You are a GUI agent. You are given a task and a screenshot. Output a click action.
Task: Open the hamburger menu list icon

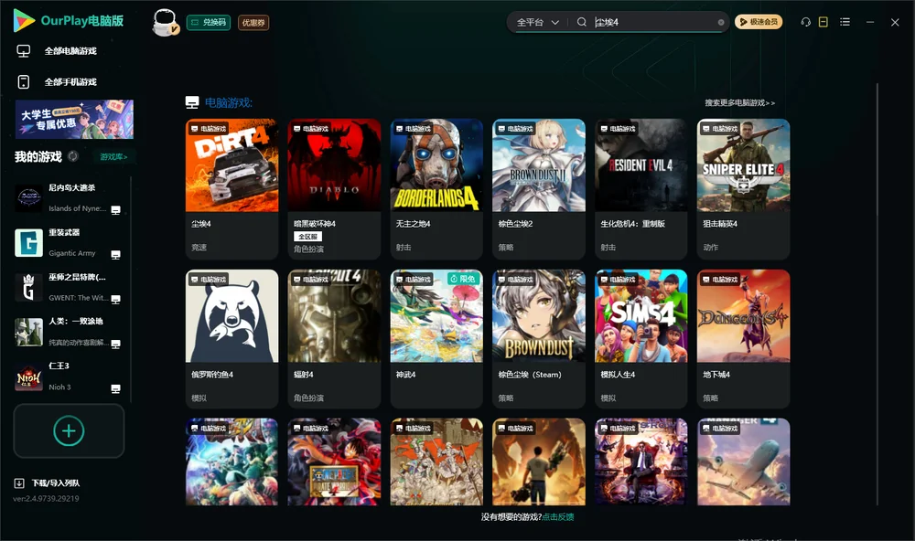point(845,22)
